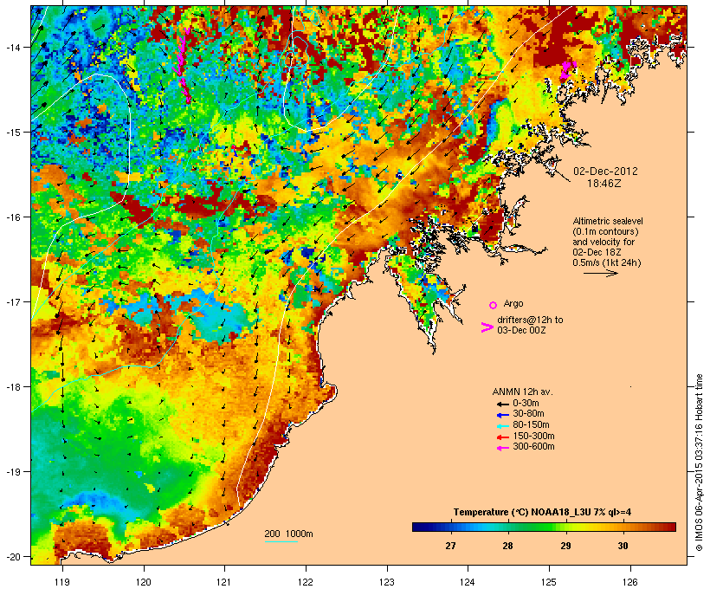Click the latitude label -20
The height and width of the screenshot is (589, 710).
[13, 556]
